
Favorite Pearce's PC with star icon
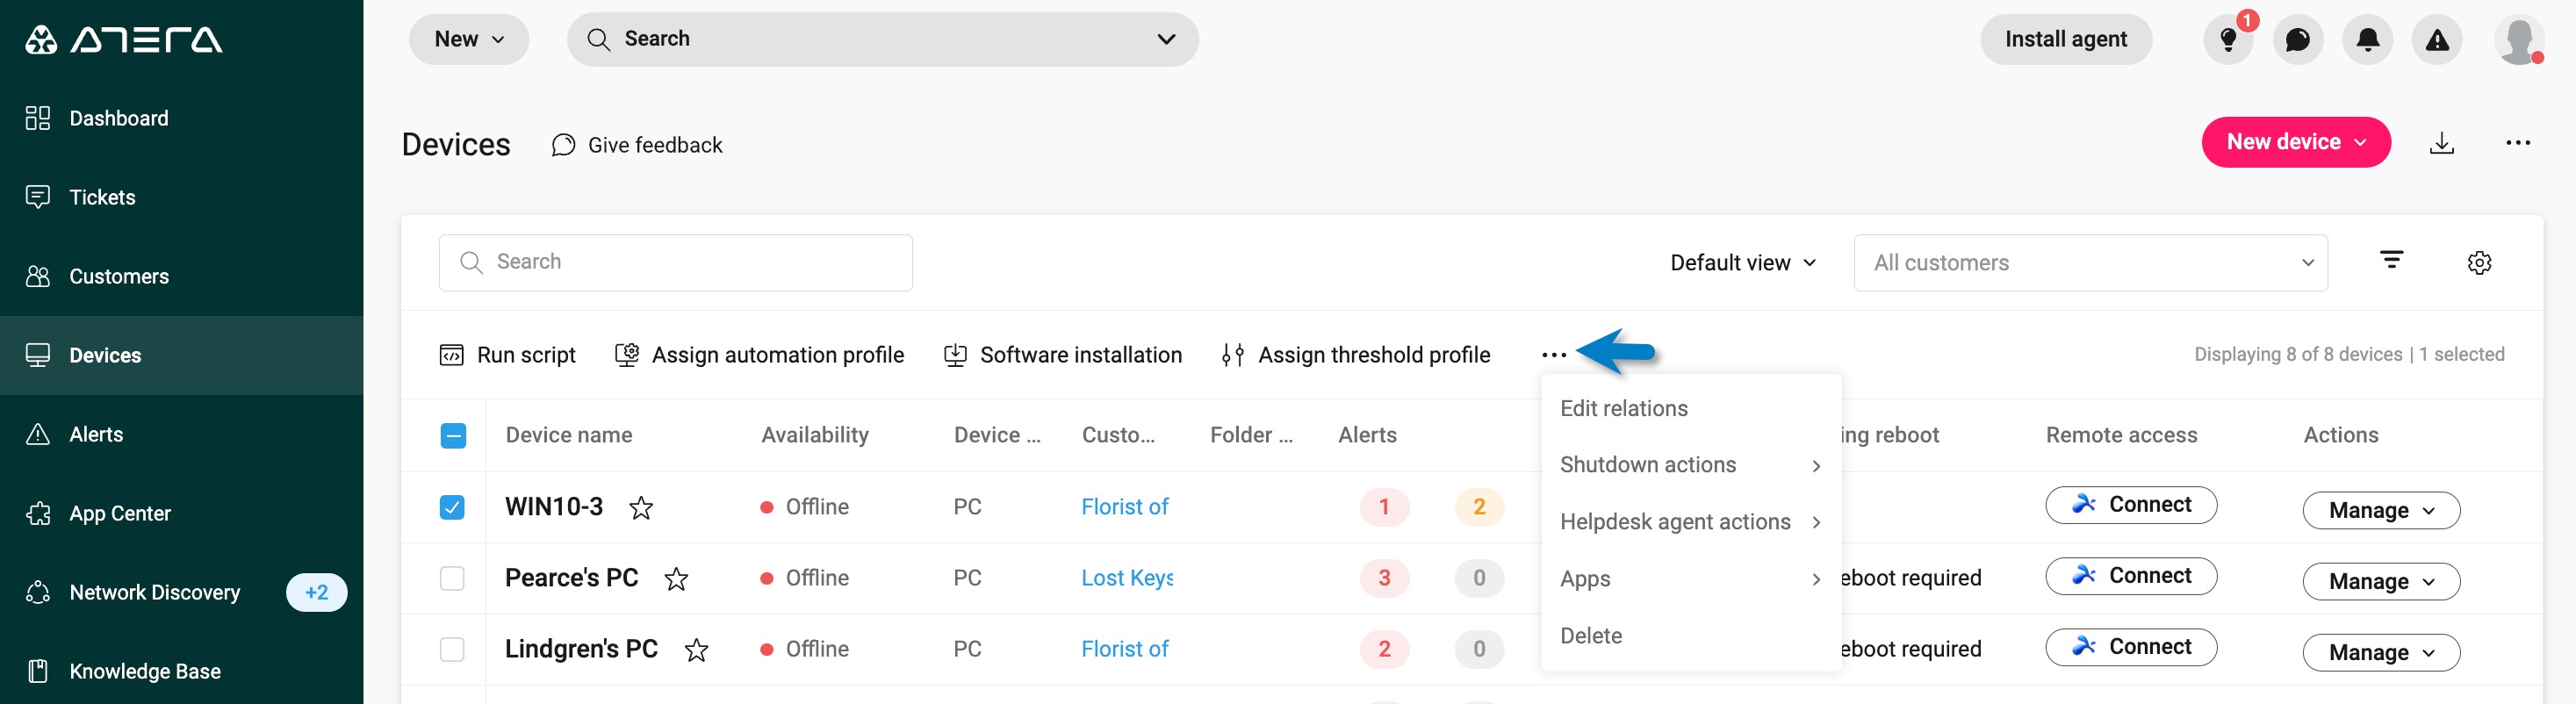(x=676, y=579)
